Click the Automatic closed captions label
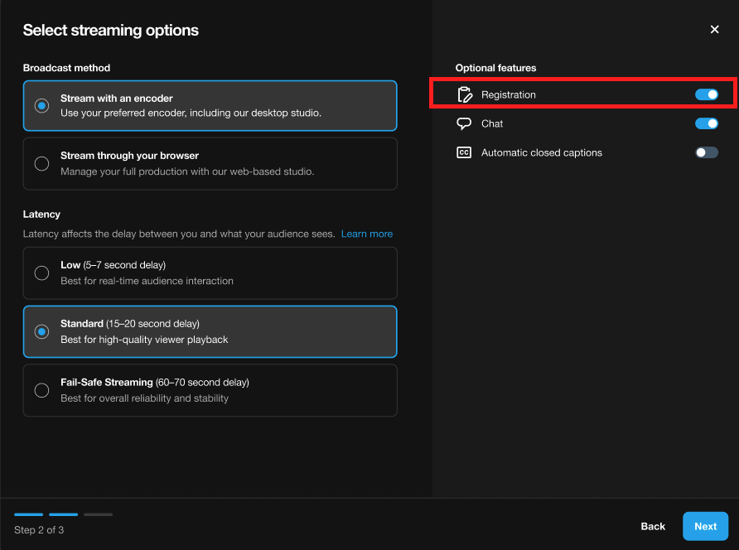Viewport: 739px width, 550px height. 541,152
